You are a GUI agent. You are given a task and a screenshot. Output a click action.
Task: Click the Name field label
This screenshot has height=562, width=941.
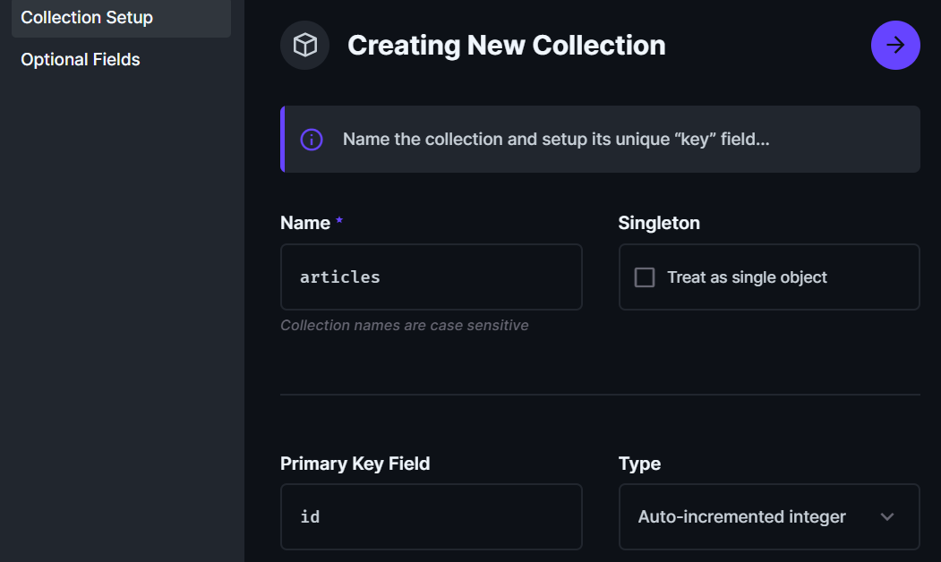(x=305, y=223)
